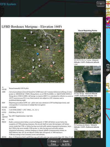This screenshot has height=147, width=110.
Task: Select the N marker above Castelnau-de-Medoc
Action: point(31,32)
